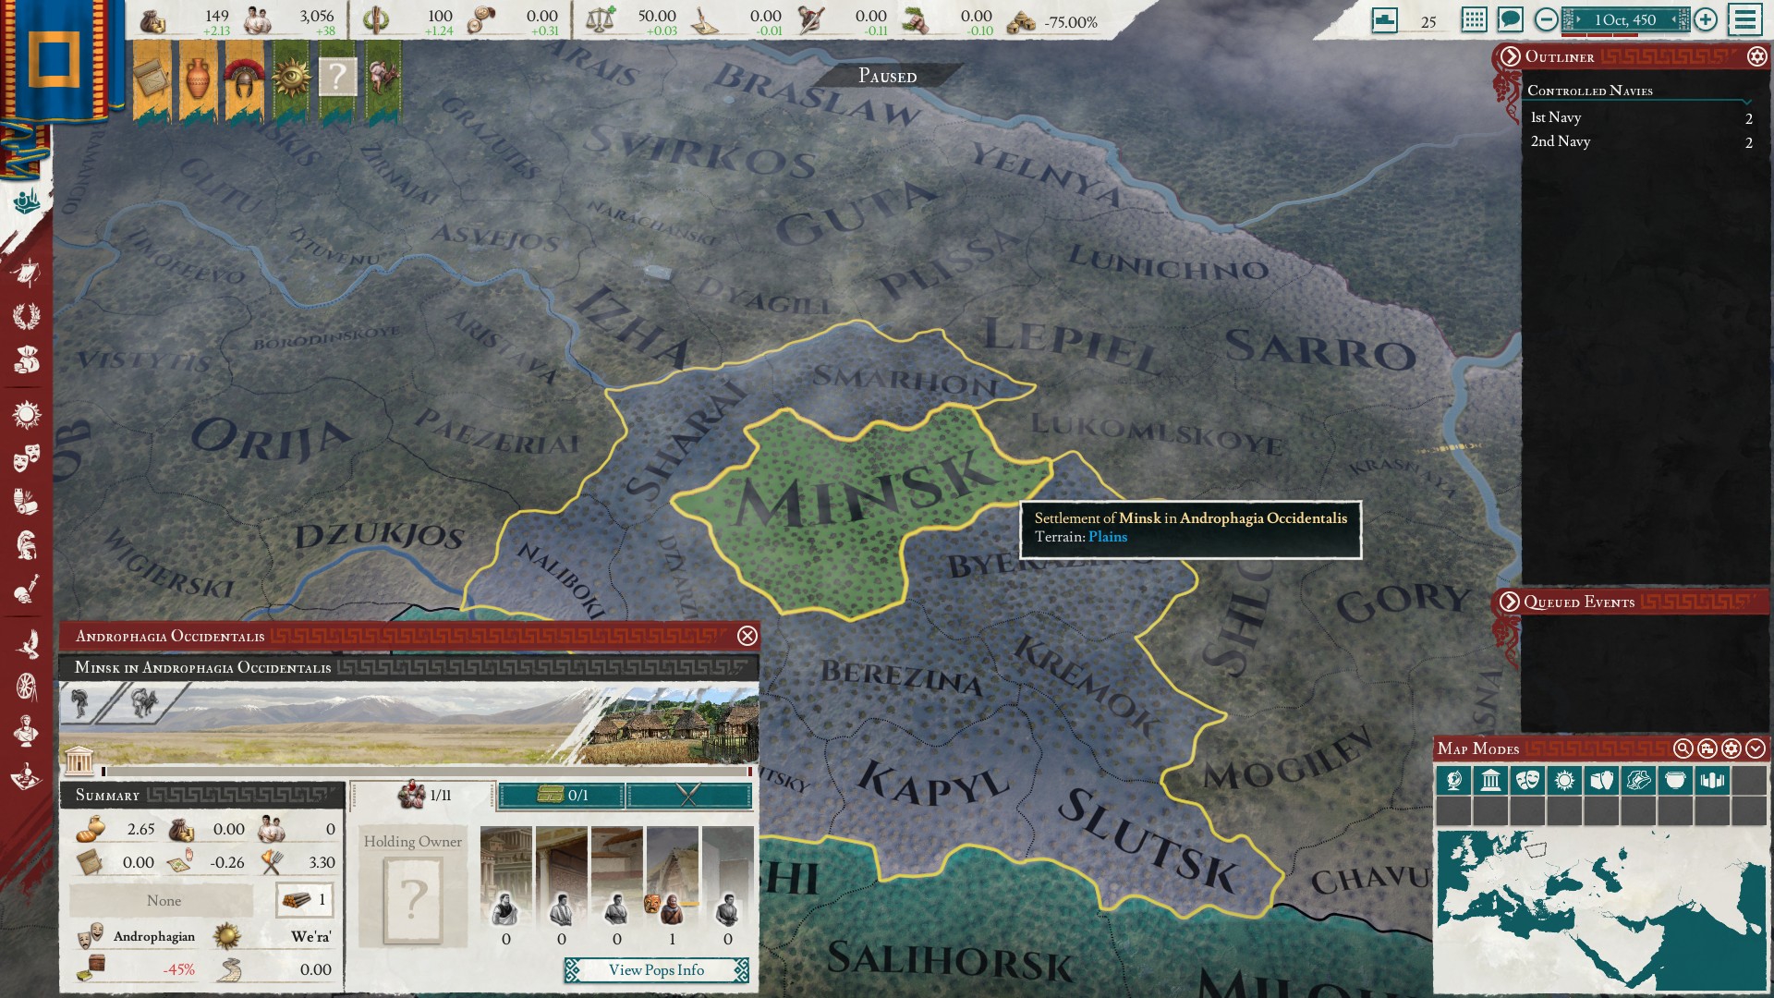Select the religion map mode (sun icon)
This screenshot has width=1774, height=998.
1564,781
